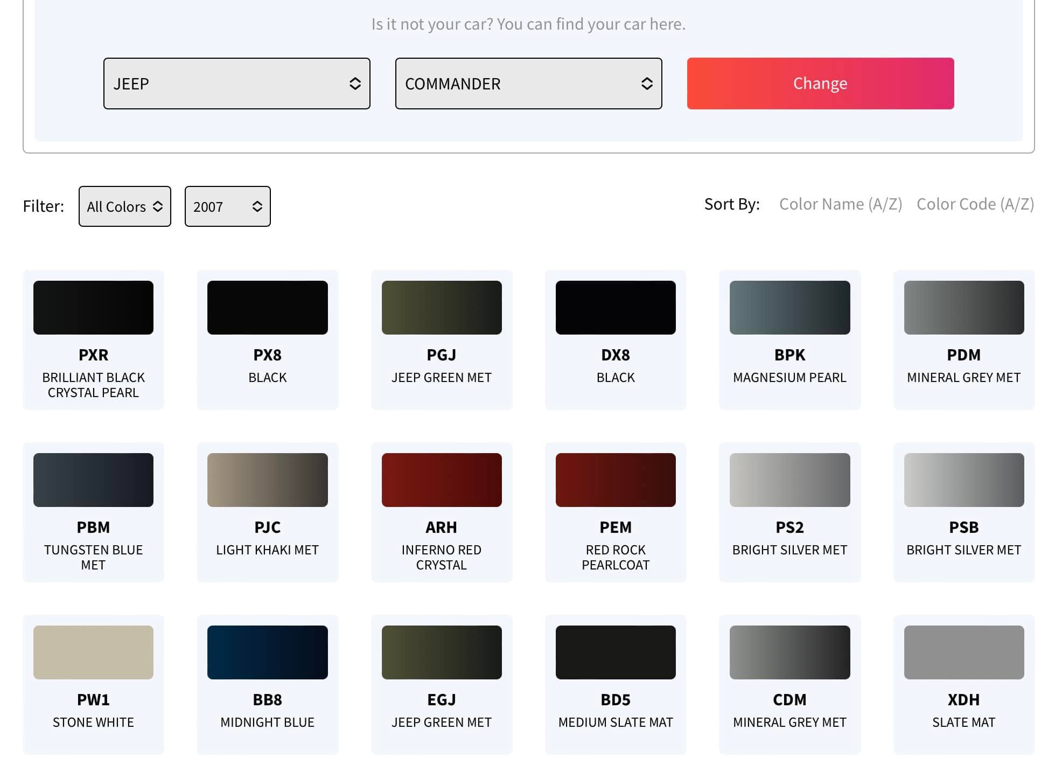This screenshot has width=1055, height=778.
Task: Pick the PX8 Black color swatch
Action: 267,308
